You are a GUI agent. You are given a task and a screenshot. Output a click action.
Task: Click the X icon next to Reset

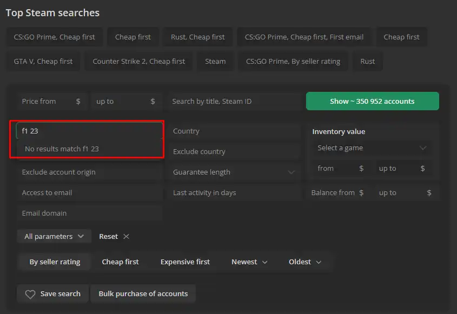[126, 237]
